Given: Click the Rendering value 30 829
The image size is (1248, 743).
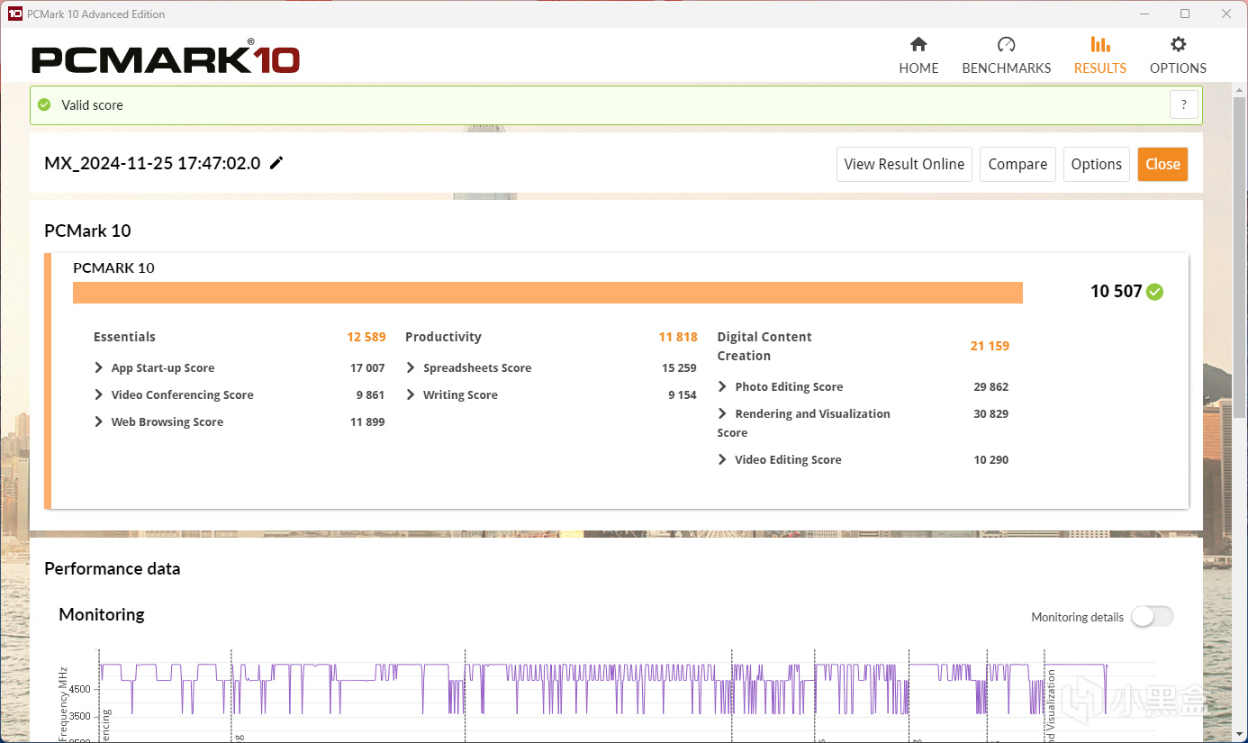Looking at the screenshot, I should (991, 413).
